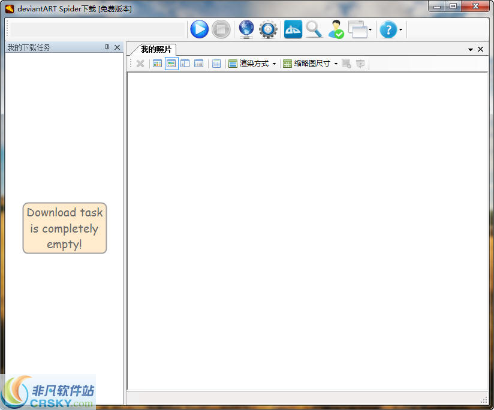The width and height of the screenshot is (494, 410).
Task: Open the 渲染方式 dropdown
Action: [254, 63]
